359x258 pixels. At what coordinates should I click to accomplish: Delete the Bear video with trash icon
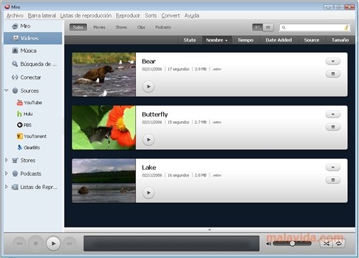333,74
